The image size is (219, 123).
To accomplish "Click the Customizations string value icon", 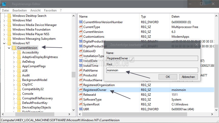I will (81, 36).
